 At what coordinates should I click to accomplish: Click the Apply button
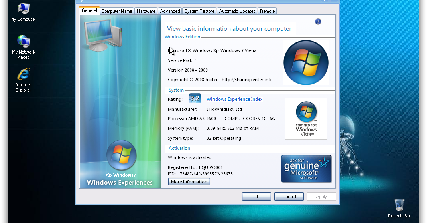point(321,196)
